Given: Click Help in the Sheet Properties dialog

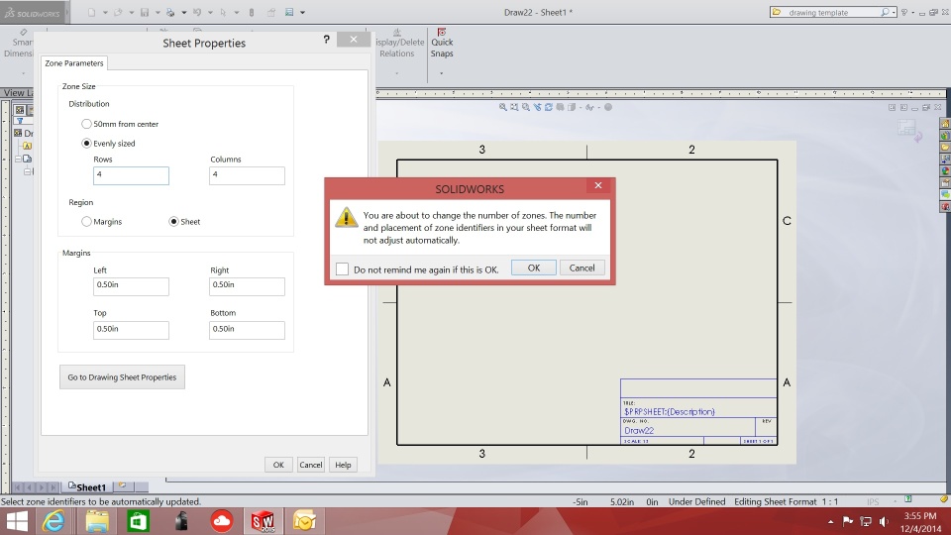Looking at the screenshot, I should [343, 465].
